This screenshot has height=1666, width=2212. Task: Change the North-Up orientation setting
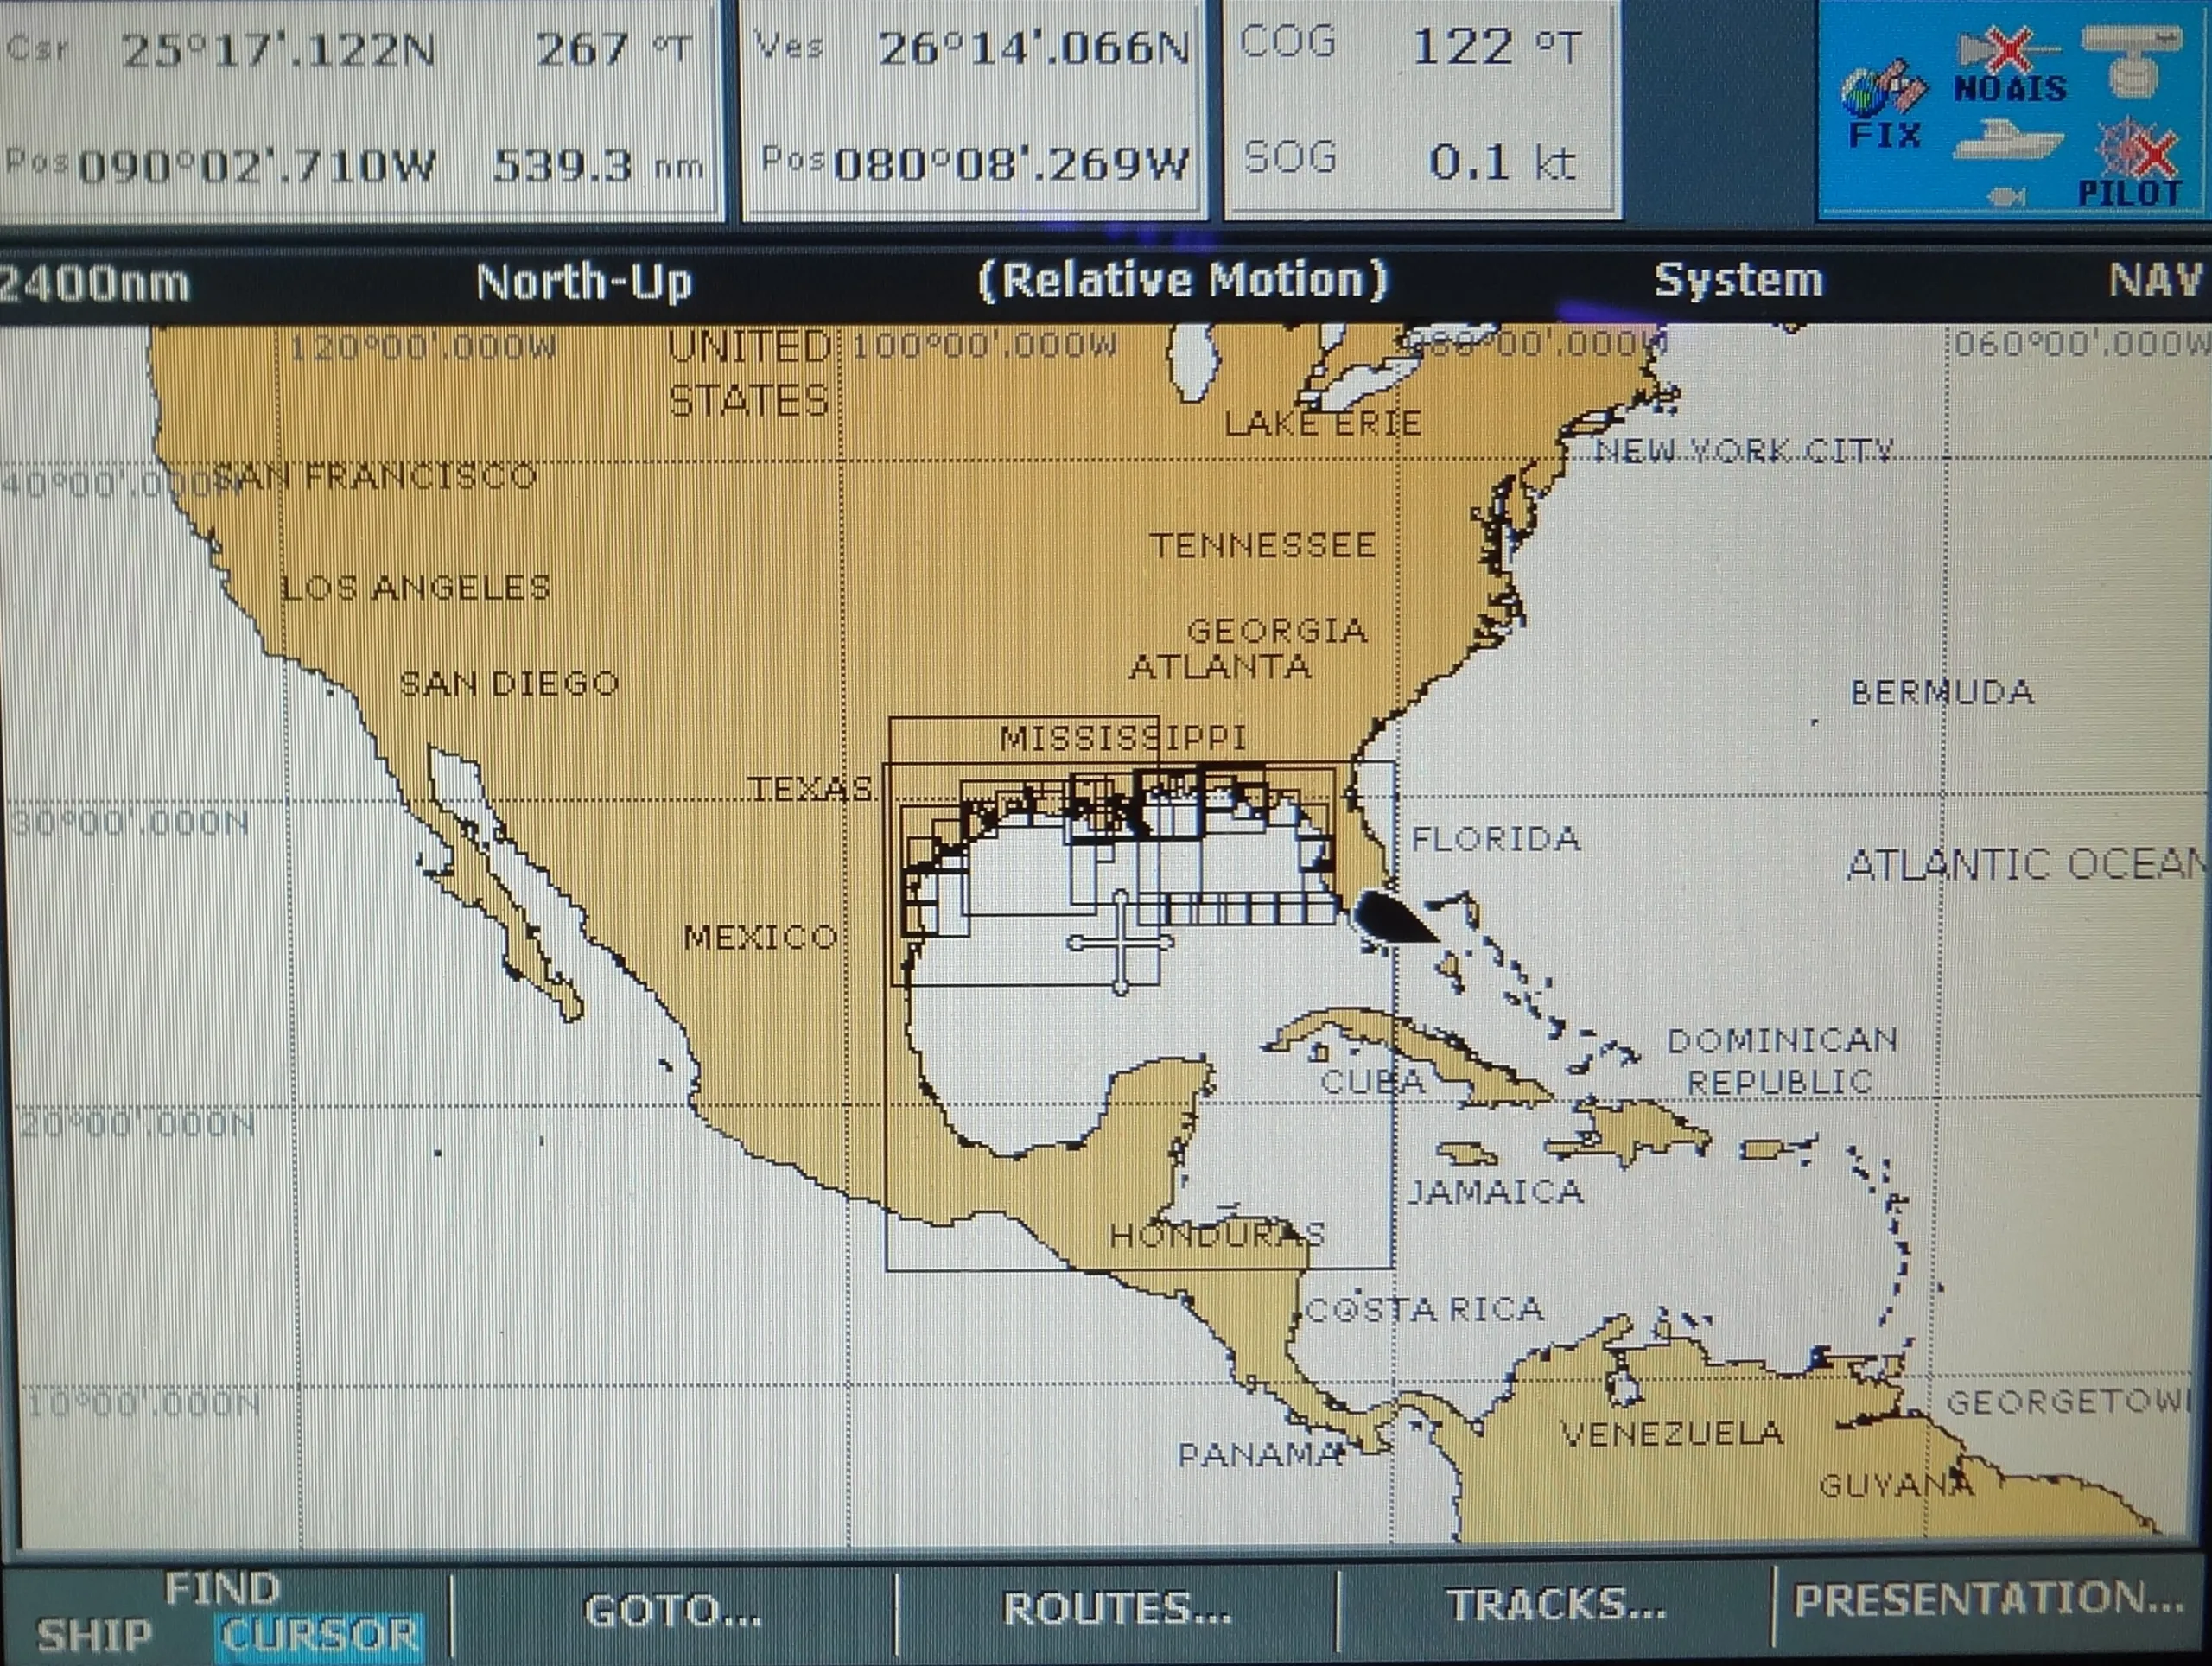pyautogui.click(x=583, y=283)
